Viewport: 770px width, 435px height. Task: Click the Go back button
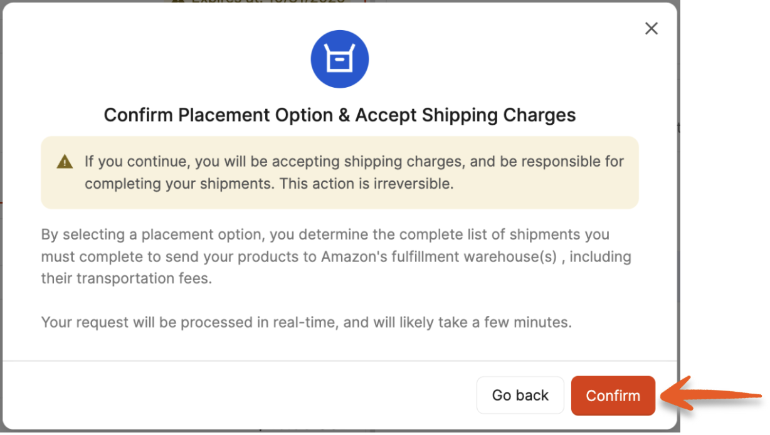520,396
